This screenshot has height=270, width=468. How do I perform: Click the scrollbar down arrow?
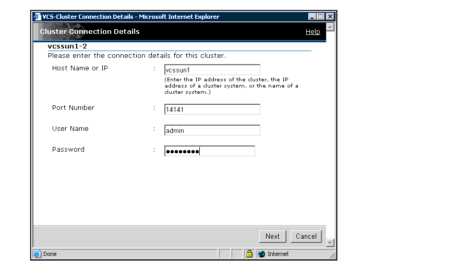(330, 243)
